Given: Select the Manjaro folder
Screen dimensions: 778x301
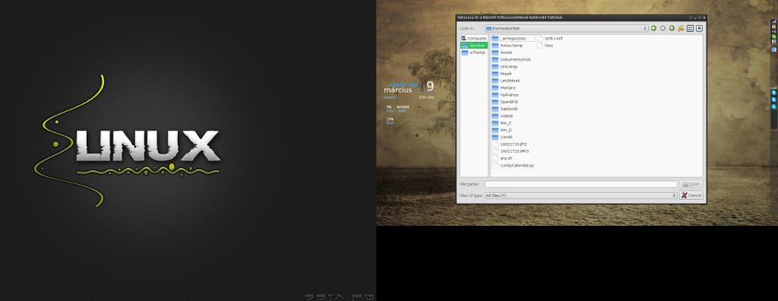Looking at the screenshot, I should point(504,87).
